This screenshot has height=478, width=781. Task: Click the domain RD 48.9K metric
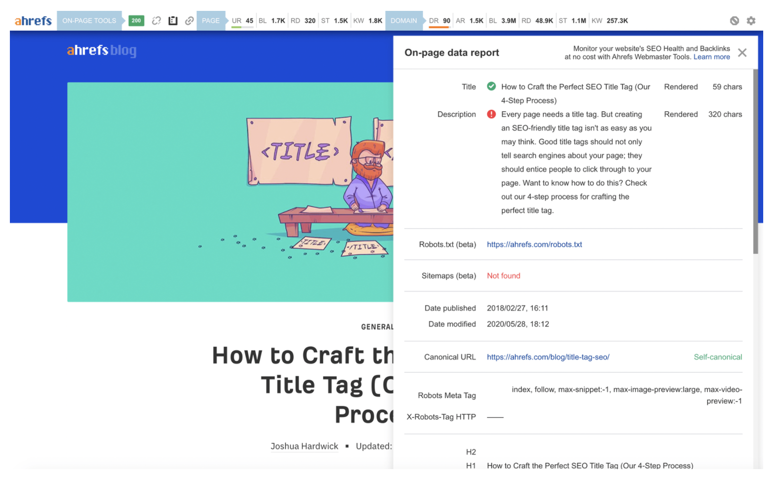(537, 21)
